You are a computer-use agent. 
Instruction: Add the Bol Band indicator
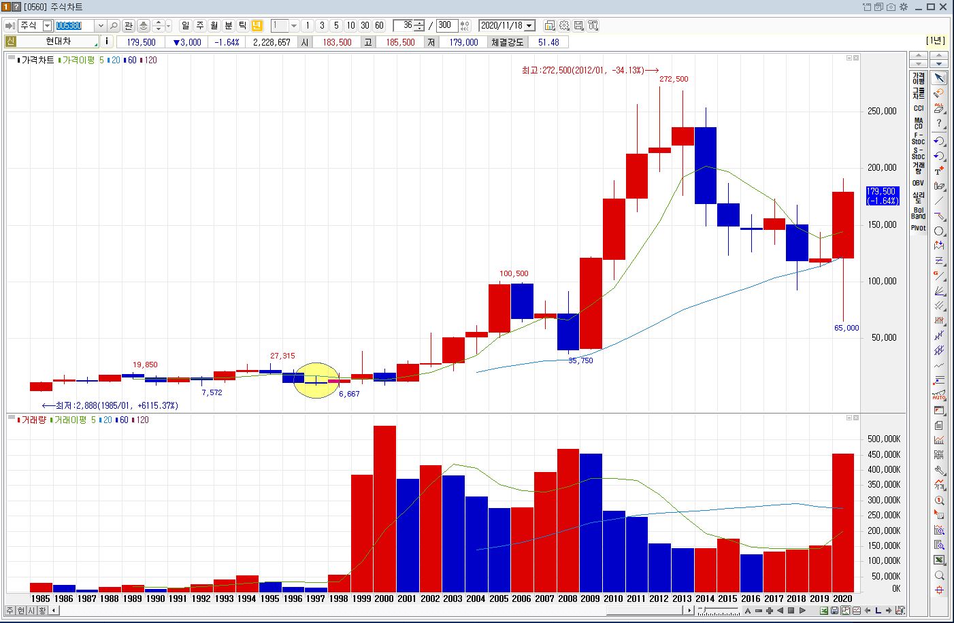coord(919,213)
